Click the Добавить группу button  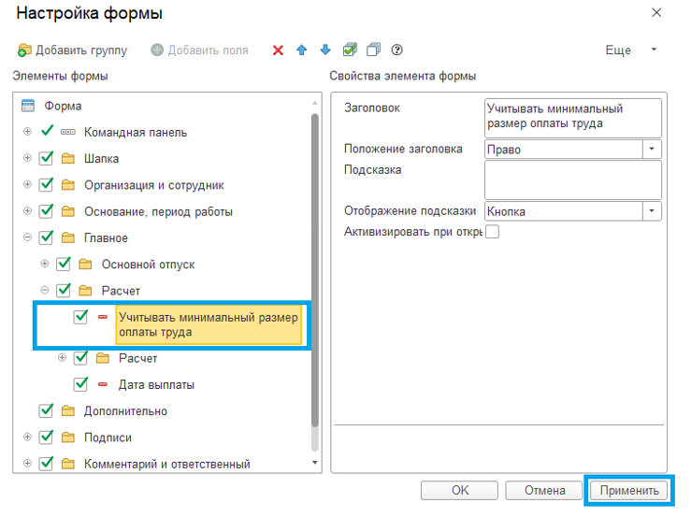coord(72,50)
